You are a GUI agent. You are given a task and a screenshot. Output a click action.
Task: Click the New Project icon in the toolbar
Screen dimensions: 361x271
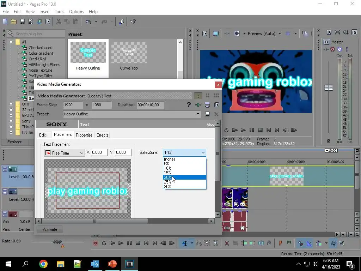coord(5,22)
